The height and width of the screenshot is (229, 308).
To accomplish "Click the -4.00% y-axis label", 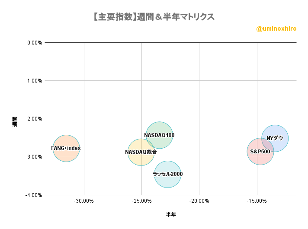I will pyautogui.click(x=34, y=195).
